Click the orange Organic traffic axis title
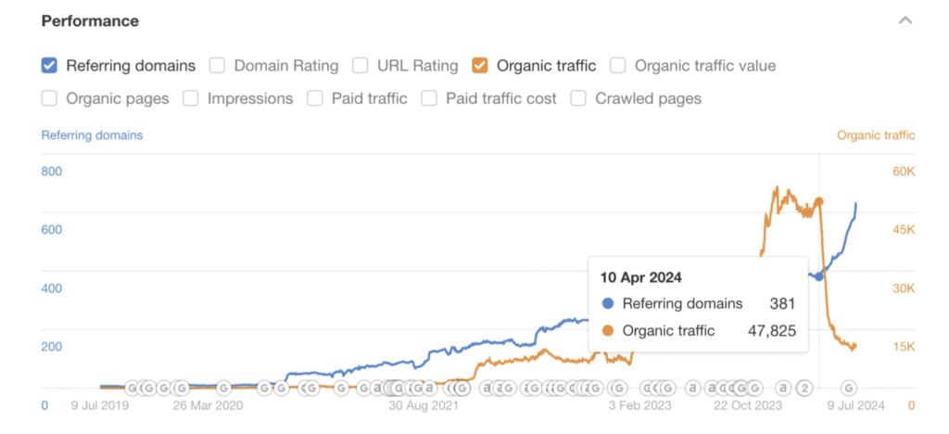The height and width of the screenshot is (434, 949). click(876, 135)
